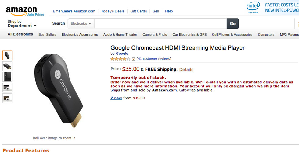Select the first Chromecast thumbnail
The image size is (299, 152).
[7, 55]
